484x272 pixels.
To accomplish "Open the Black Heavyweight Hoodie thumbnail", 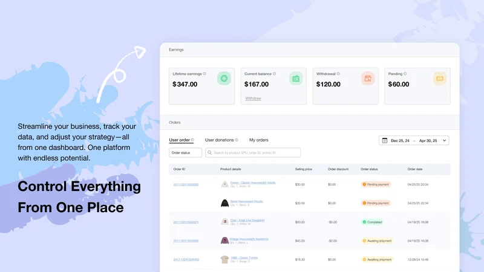I will pos(224,203).
